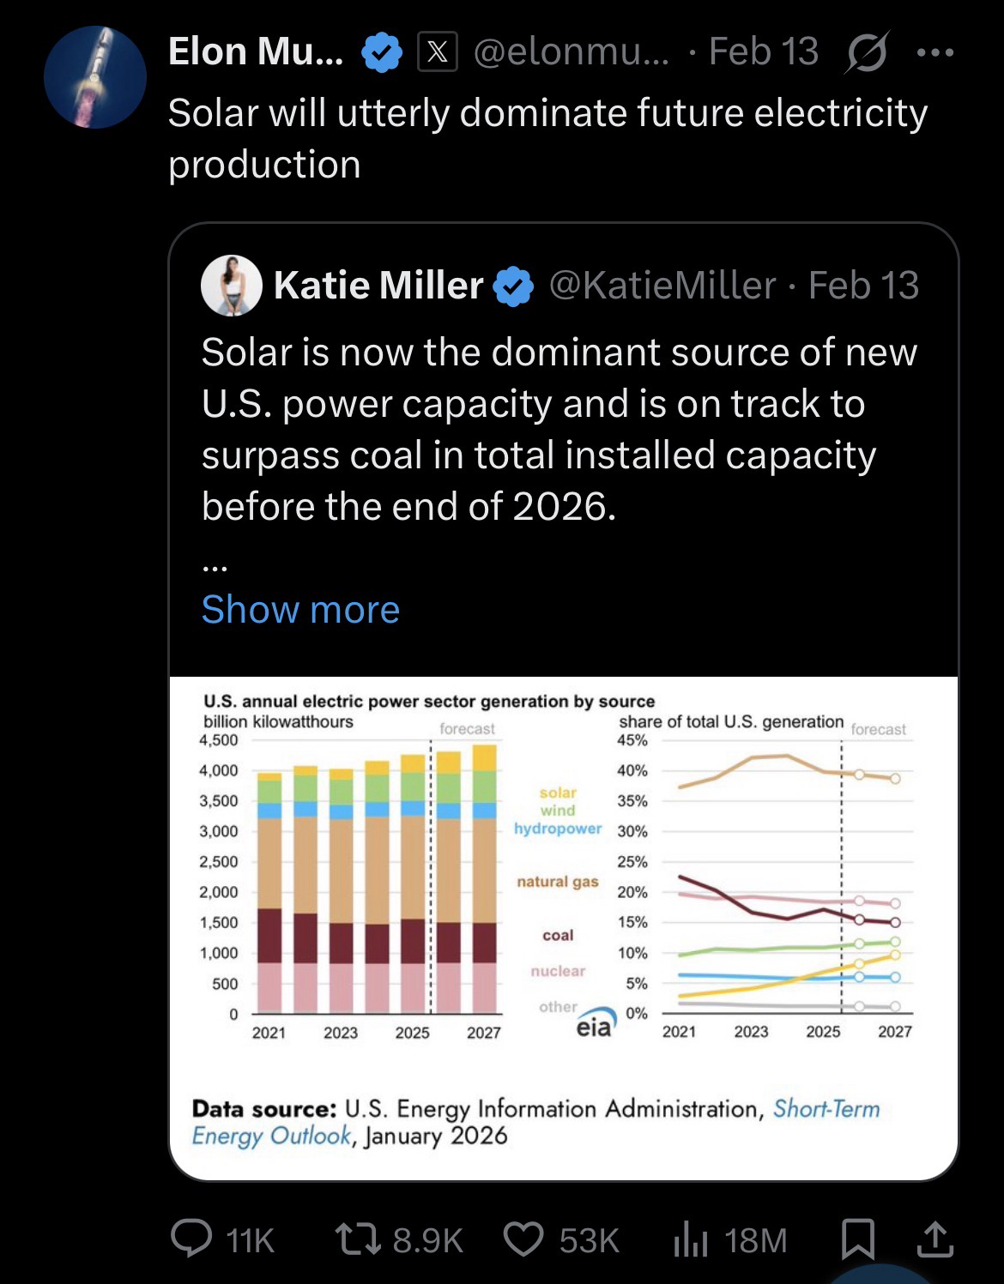The width and height of the screenshot is (1004, 1284).
Task: Open the @elonmu... handle link
Action: pos(573,51)
